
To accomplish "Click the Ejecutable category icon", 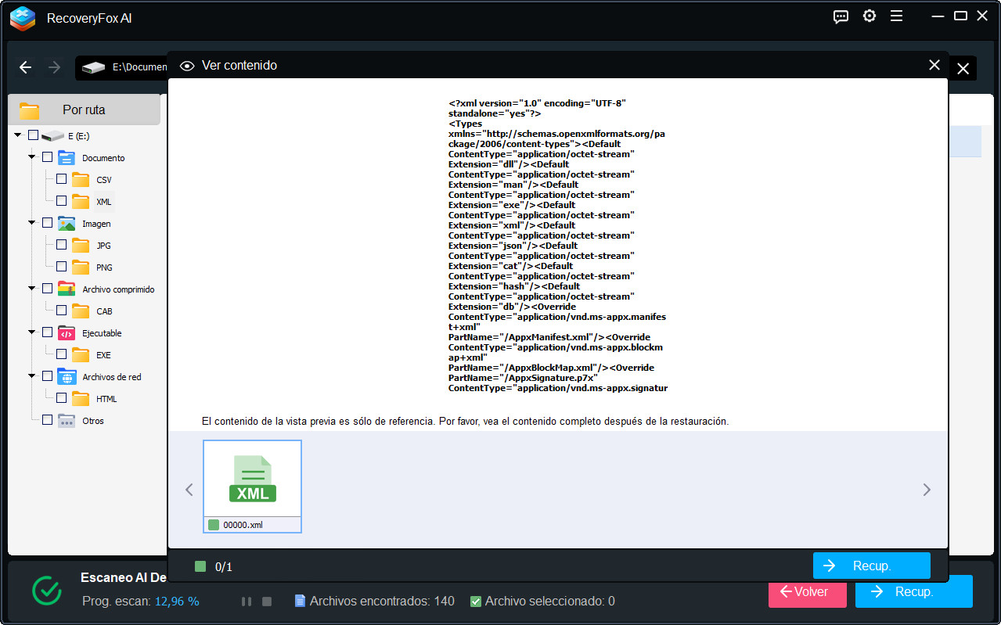I will coord(66,332).
